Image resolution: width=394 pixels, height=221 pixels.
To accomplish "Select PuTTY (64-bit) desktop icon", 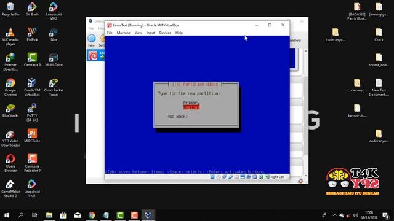I will (x=32, y=112).
